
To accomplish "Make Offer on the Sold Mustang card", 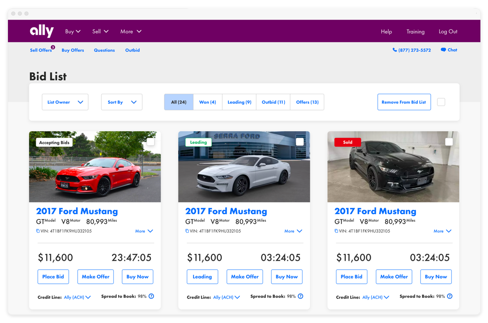I will click(394, 277).
